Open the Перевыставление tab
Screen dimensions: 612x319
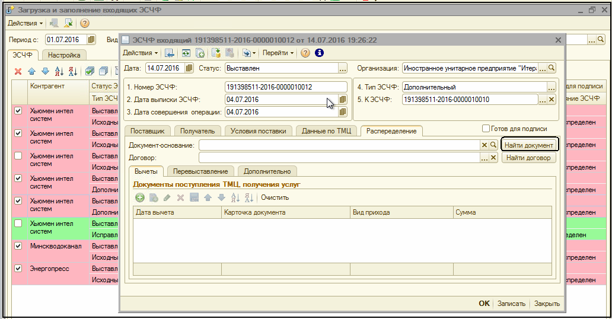[x=200, y=171]
